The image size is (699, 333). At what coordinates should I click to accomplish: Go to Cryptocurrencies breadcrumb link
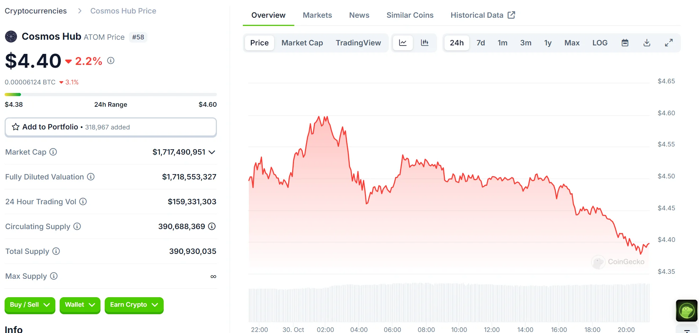36,11
